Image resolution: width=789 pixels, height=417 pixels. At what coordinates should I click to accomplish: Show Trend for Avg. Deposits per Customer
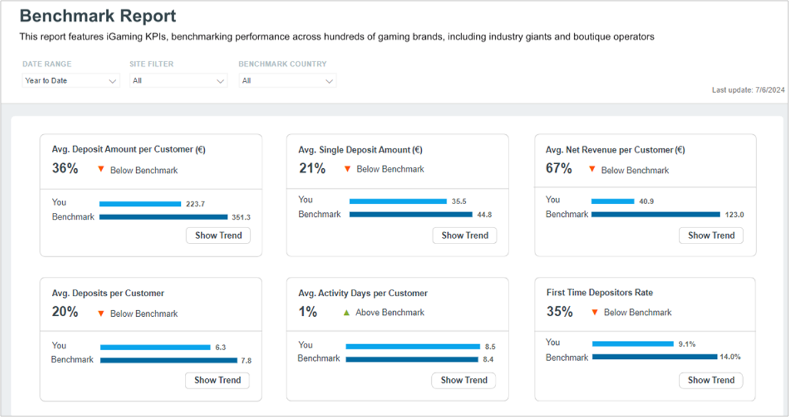[218, 380]
